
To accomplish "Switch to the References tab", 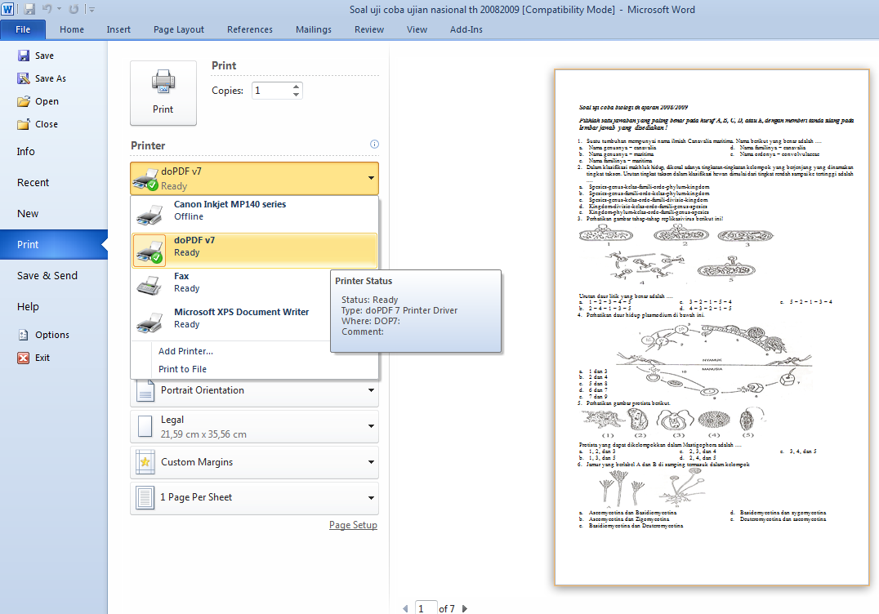I will (x=250, y=29).
